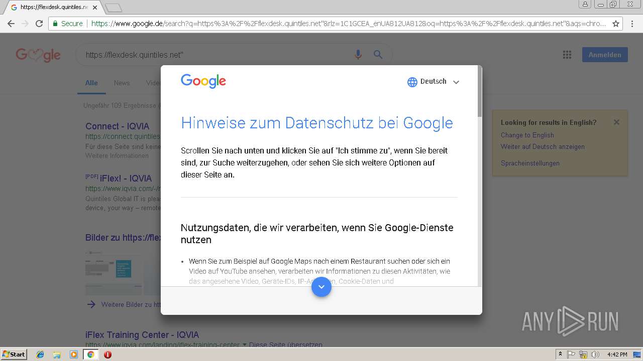Click the first image thumbnail under Bilder
The width and height of the screenshot is (643, 361).
click(x=114, y=272)
